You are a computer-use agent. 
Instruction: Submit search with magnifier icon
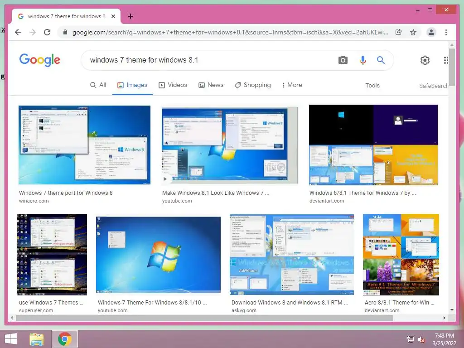click(x=381, y=60)
